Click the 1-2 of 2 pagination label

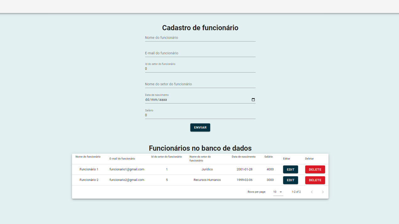(x=296, y=192)
